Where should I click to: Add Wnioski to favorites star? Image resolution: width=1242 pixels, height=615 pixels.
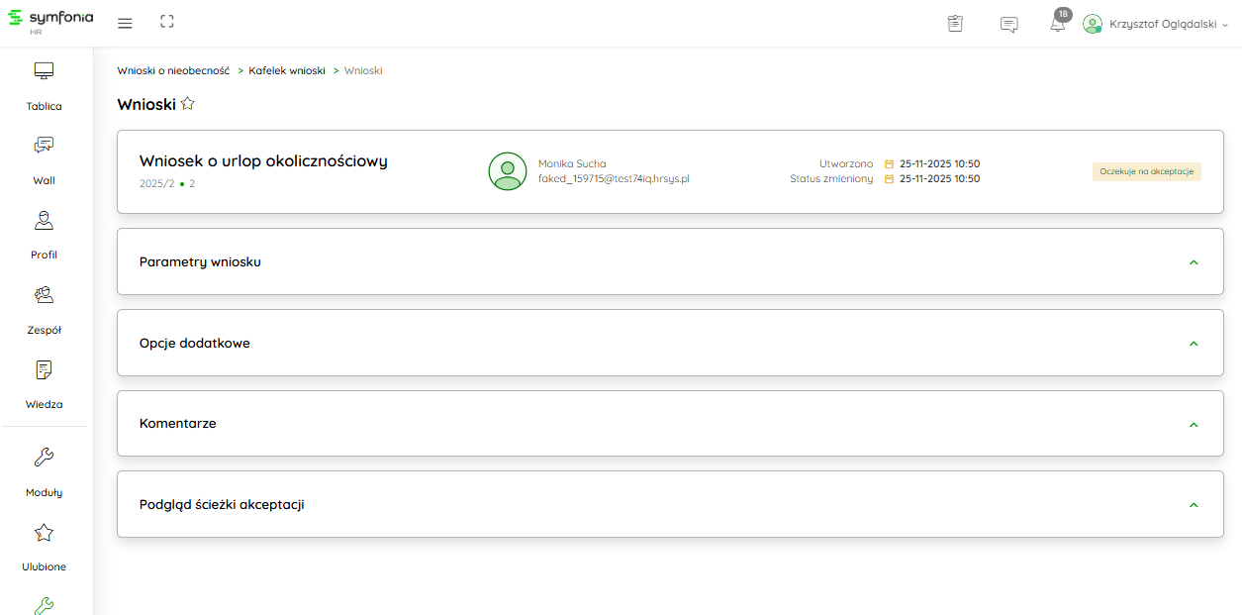188,104
